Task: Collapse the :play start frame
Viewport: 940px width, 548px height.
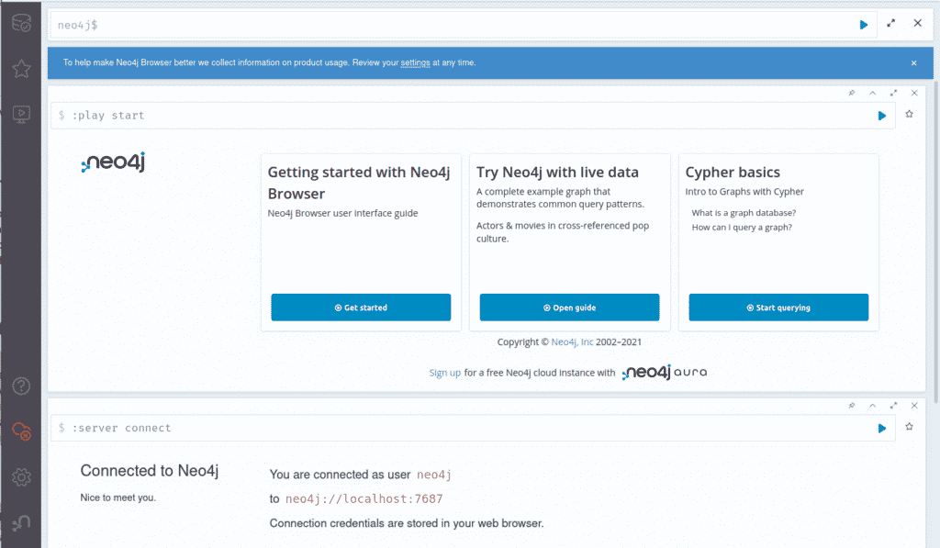Action: point(873,93)
